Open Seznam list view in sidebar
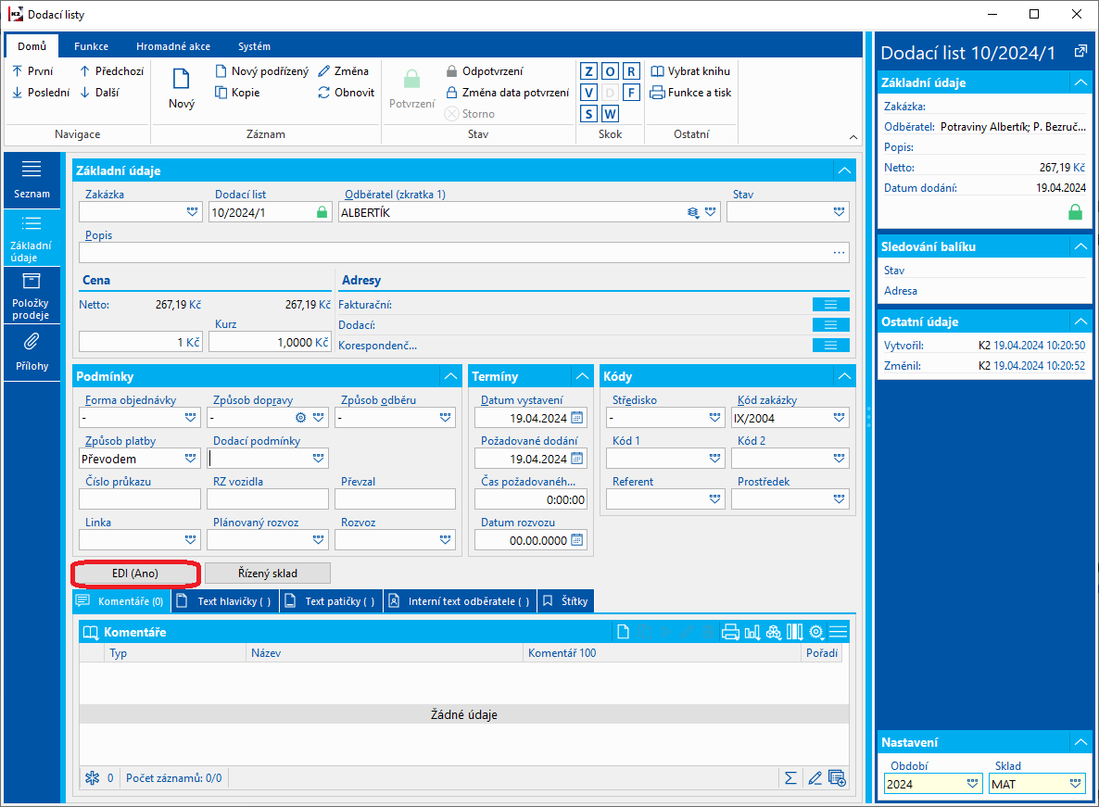The image size is (1099, 807). click(x=32, y=180)
